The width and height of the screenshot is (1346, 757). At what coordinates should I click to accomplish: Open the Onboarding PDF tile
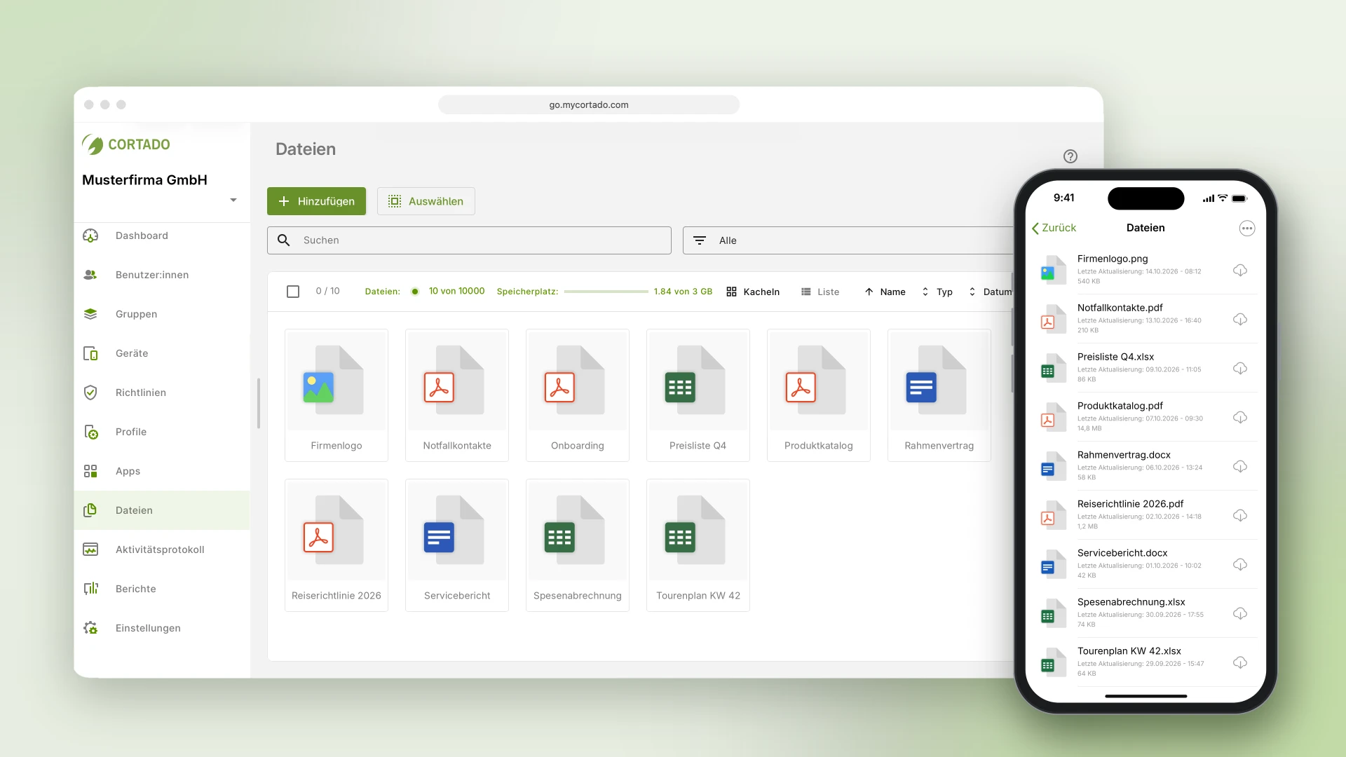[578, 395]
